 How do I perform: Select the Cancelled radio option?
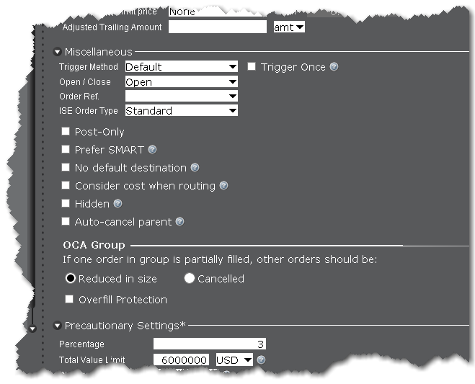(x=190, y=278)
